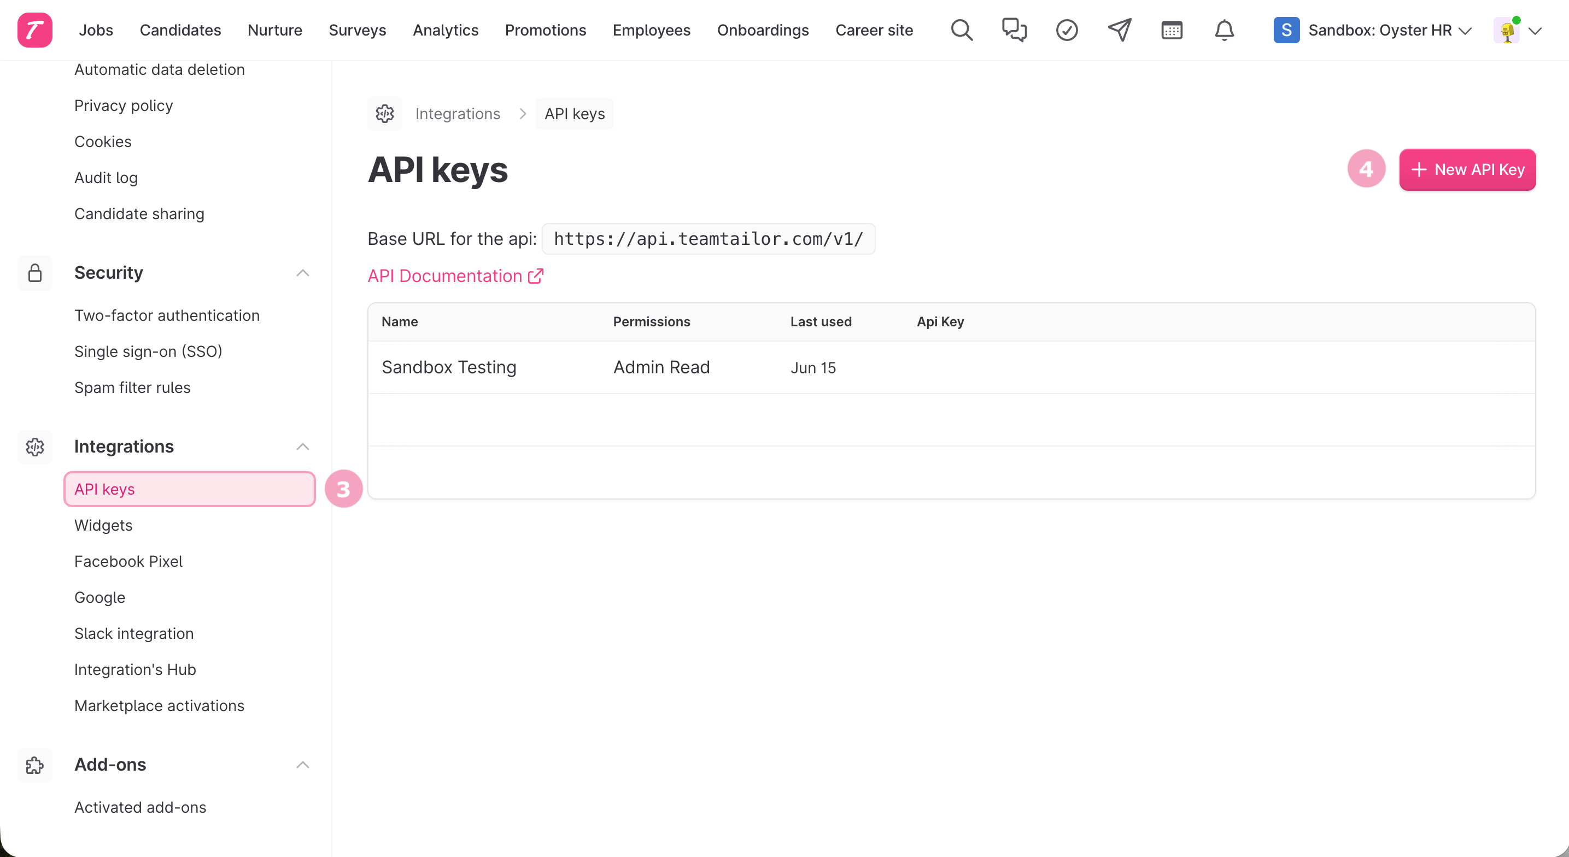Open the search magnifier icon
This screenshot has width=1569, height=857.
coord(962,30)
